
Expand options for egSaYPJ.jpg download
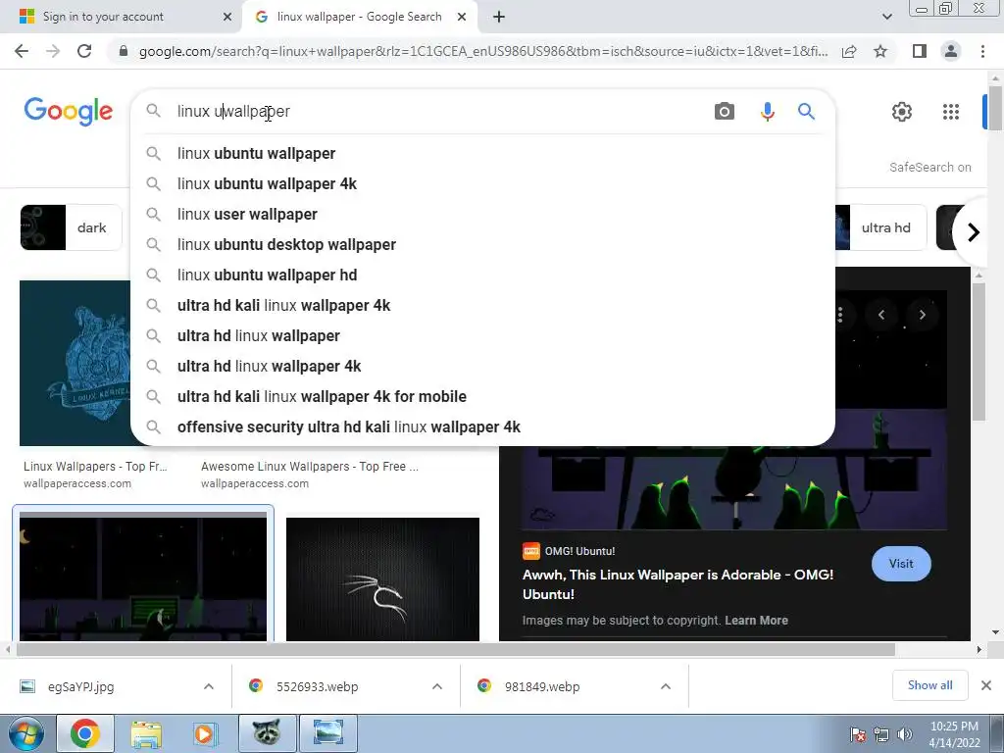(x=209, y=686)
